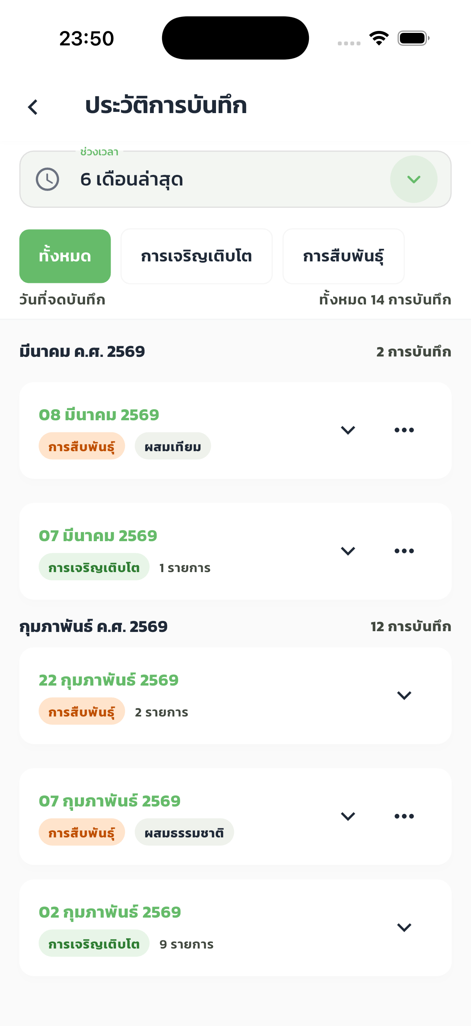
Task: Open more options for 08 มีนาคม 2569
Action: [x=404, y=430]
